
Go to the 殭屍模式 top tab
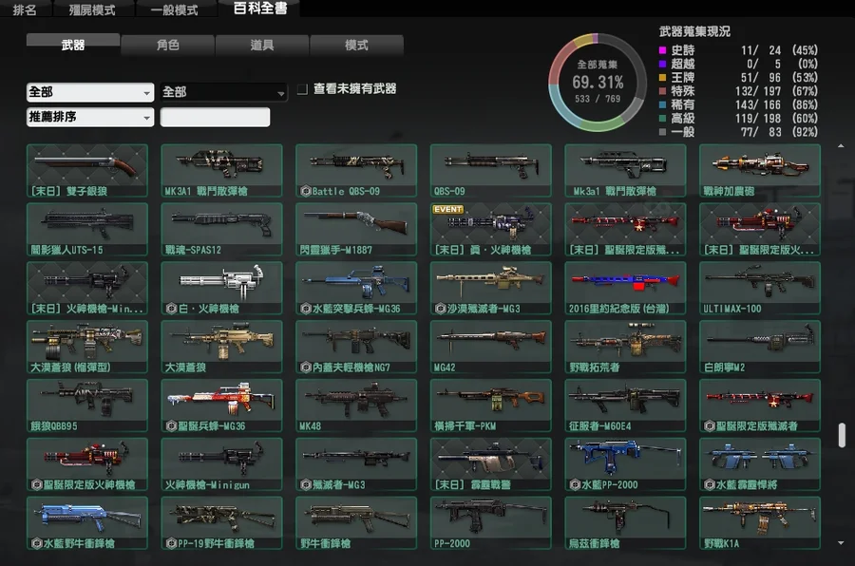pyautogui.click(x=92, y=9)
